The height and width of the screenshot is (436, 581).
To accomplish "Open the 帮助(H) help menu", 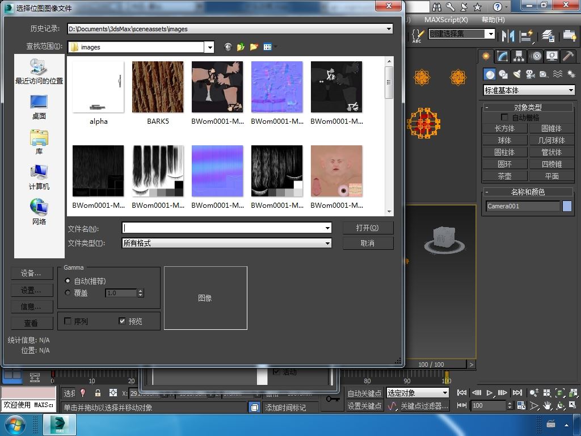I will point(493,20).
